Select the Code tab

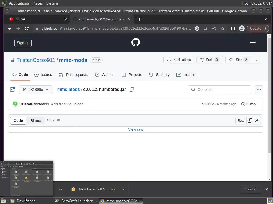(x=20, y=75)
